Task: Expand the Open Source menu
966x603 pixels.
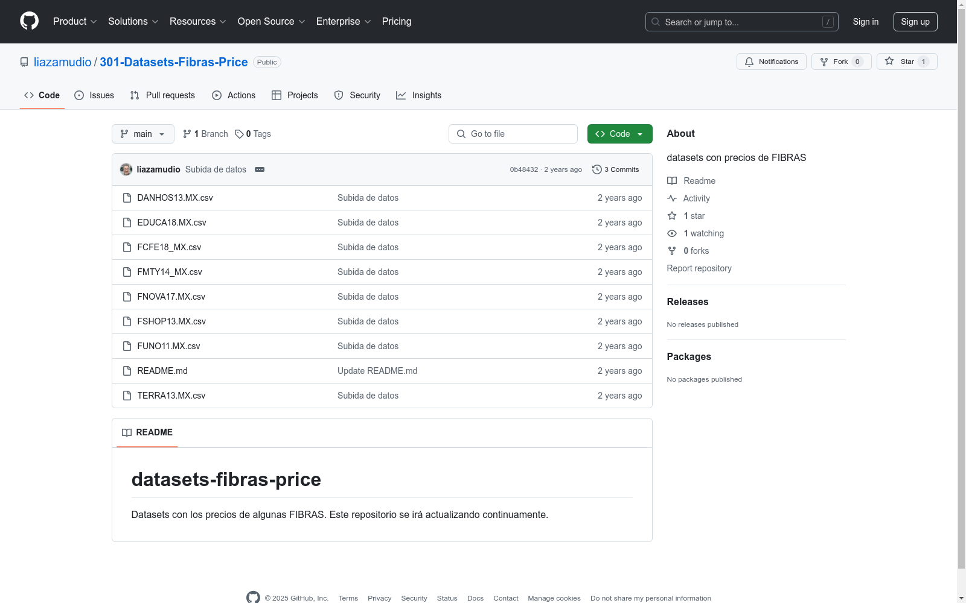Action: 272,21
